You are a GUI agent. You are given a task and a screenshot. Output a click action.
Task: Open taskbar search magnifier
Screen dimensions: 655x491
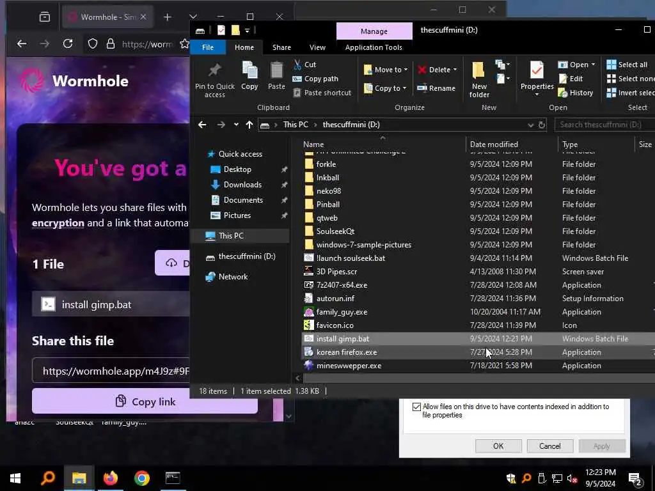tap(47, 478)
